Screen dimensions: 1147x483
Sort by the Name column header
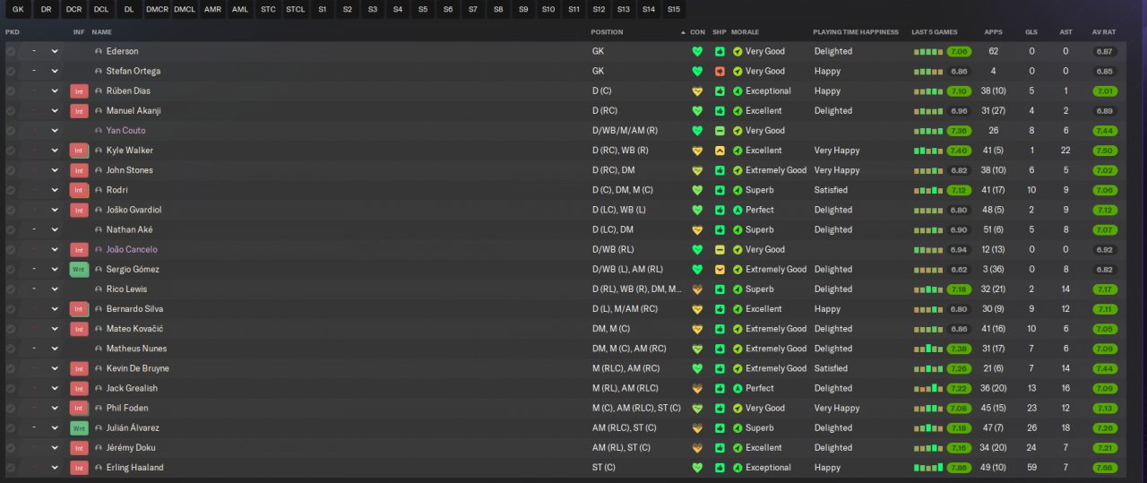(x=102, y=32)
